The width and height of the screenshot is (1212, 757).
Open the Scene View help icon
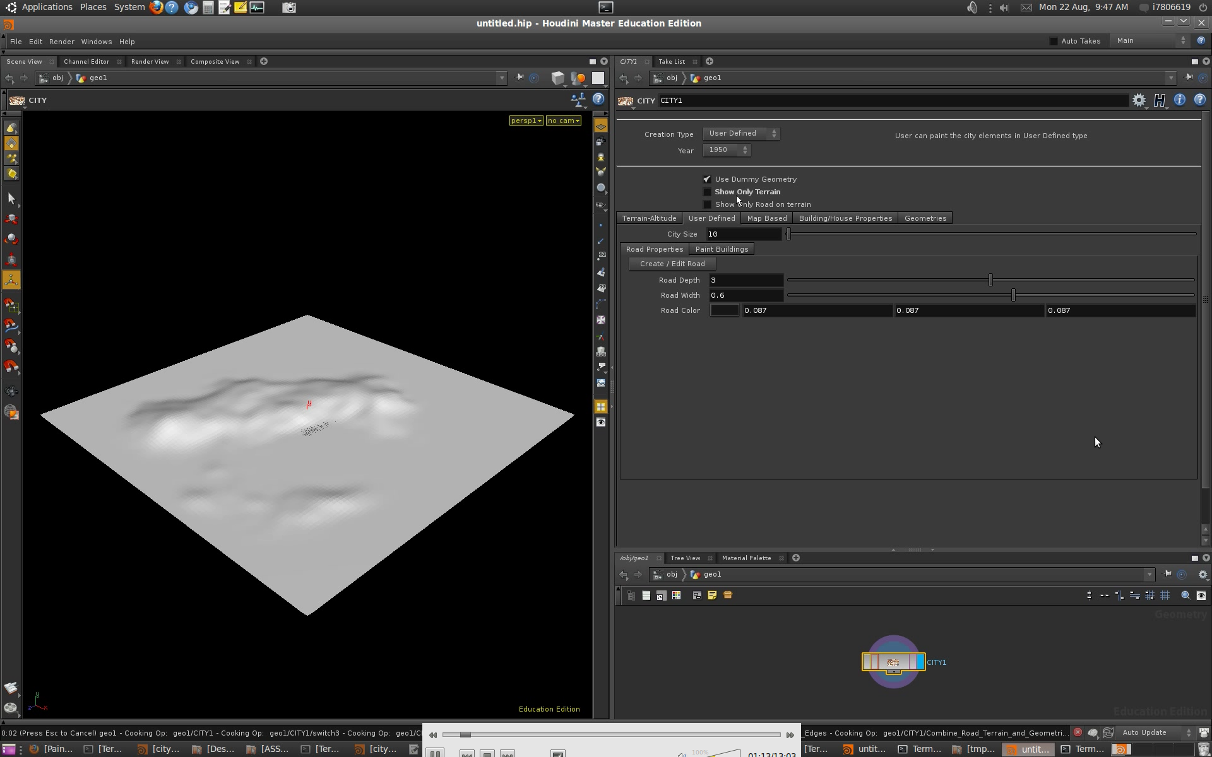tap(598, 99)
